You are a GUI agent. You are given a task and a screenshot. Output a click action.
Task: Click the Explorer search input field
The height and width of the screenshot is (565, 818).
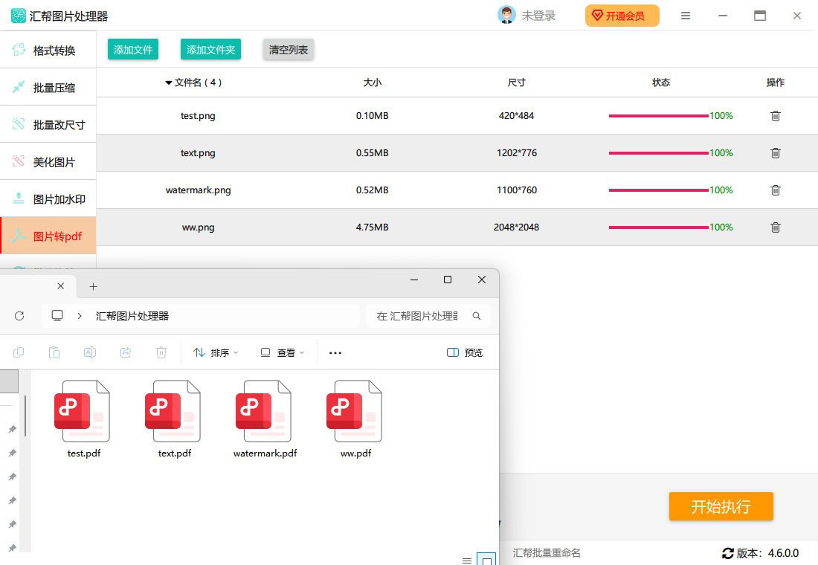428,316
